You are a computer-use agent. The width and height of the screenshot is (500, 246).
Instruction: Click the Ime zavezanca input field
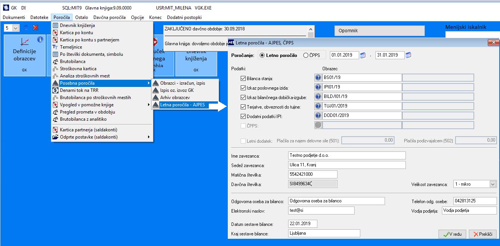[x=347, y=155]
